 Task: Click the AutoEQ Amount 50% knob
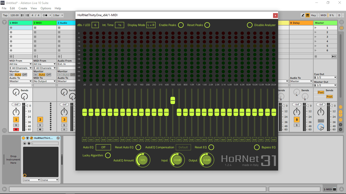(x=143, y=160)
